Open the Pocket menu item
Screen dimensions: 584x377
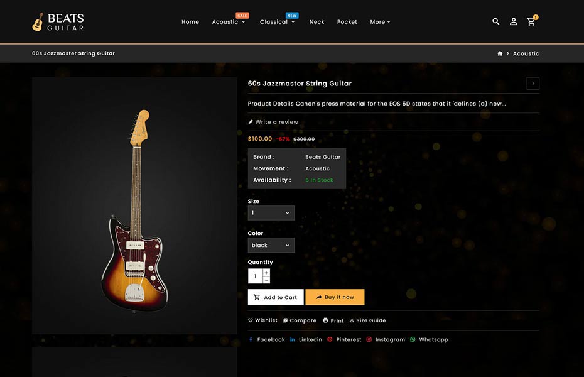pos(347,22)
